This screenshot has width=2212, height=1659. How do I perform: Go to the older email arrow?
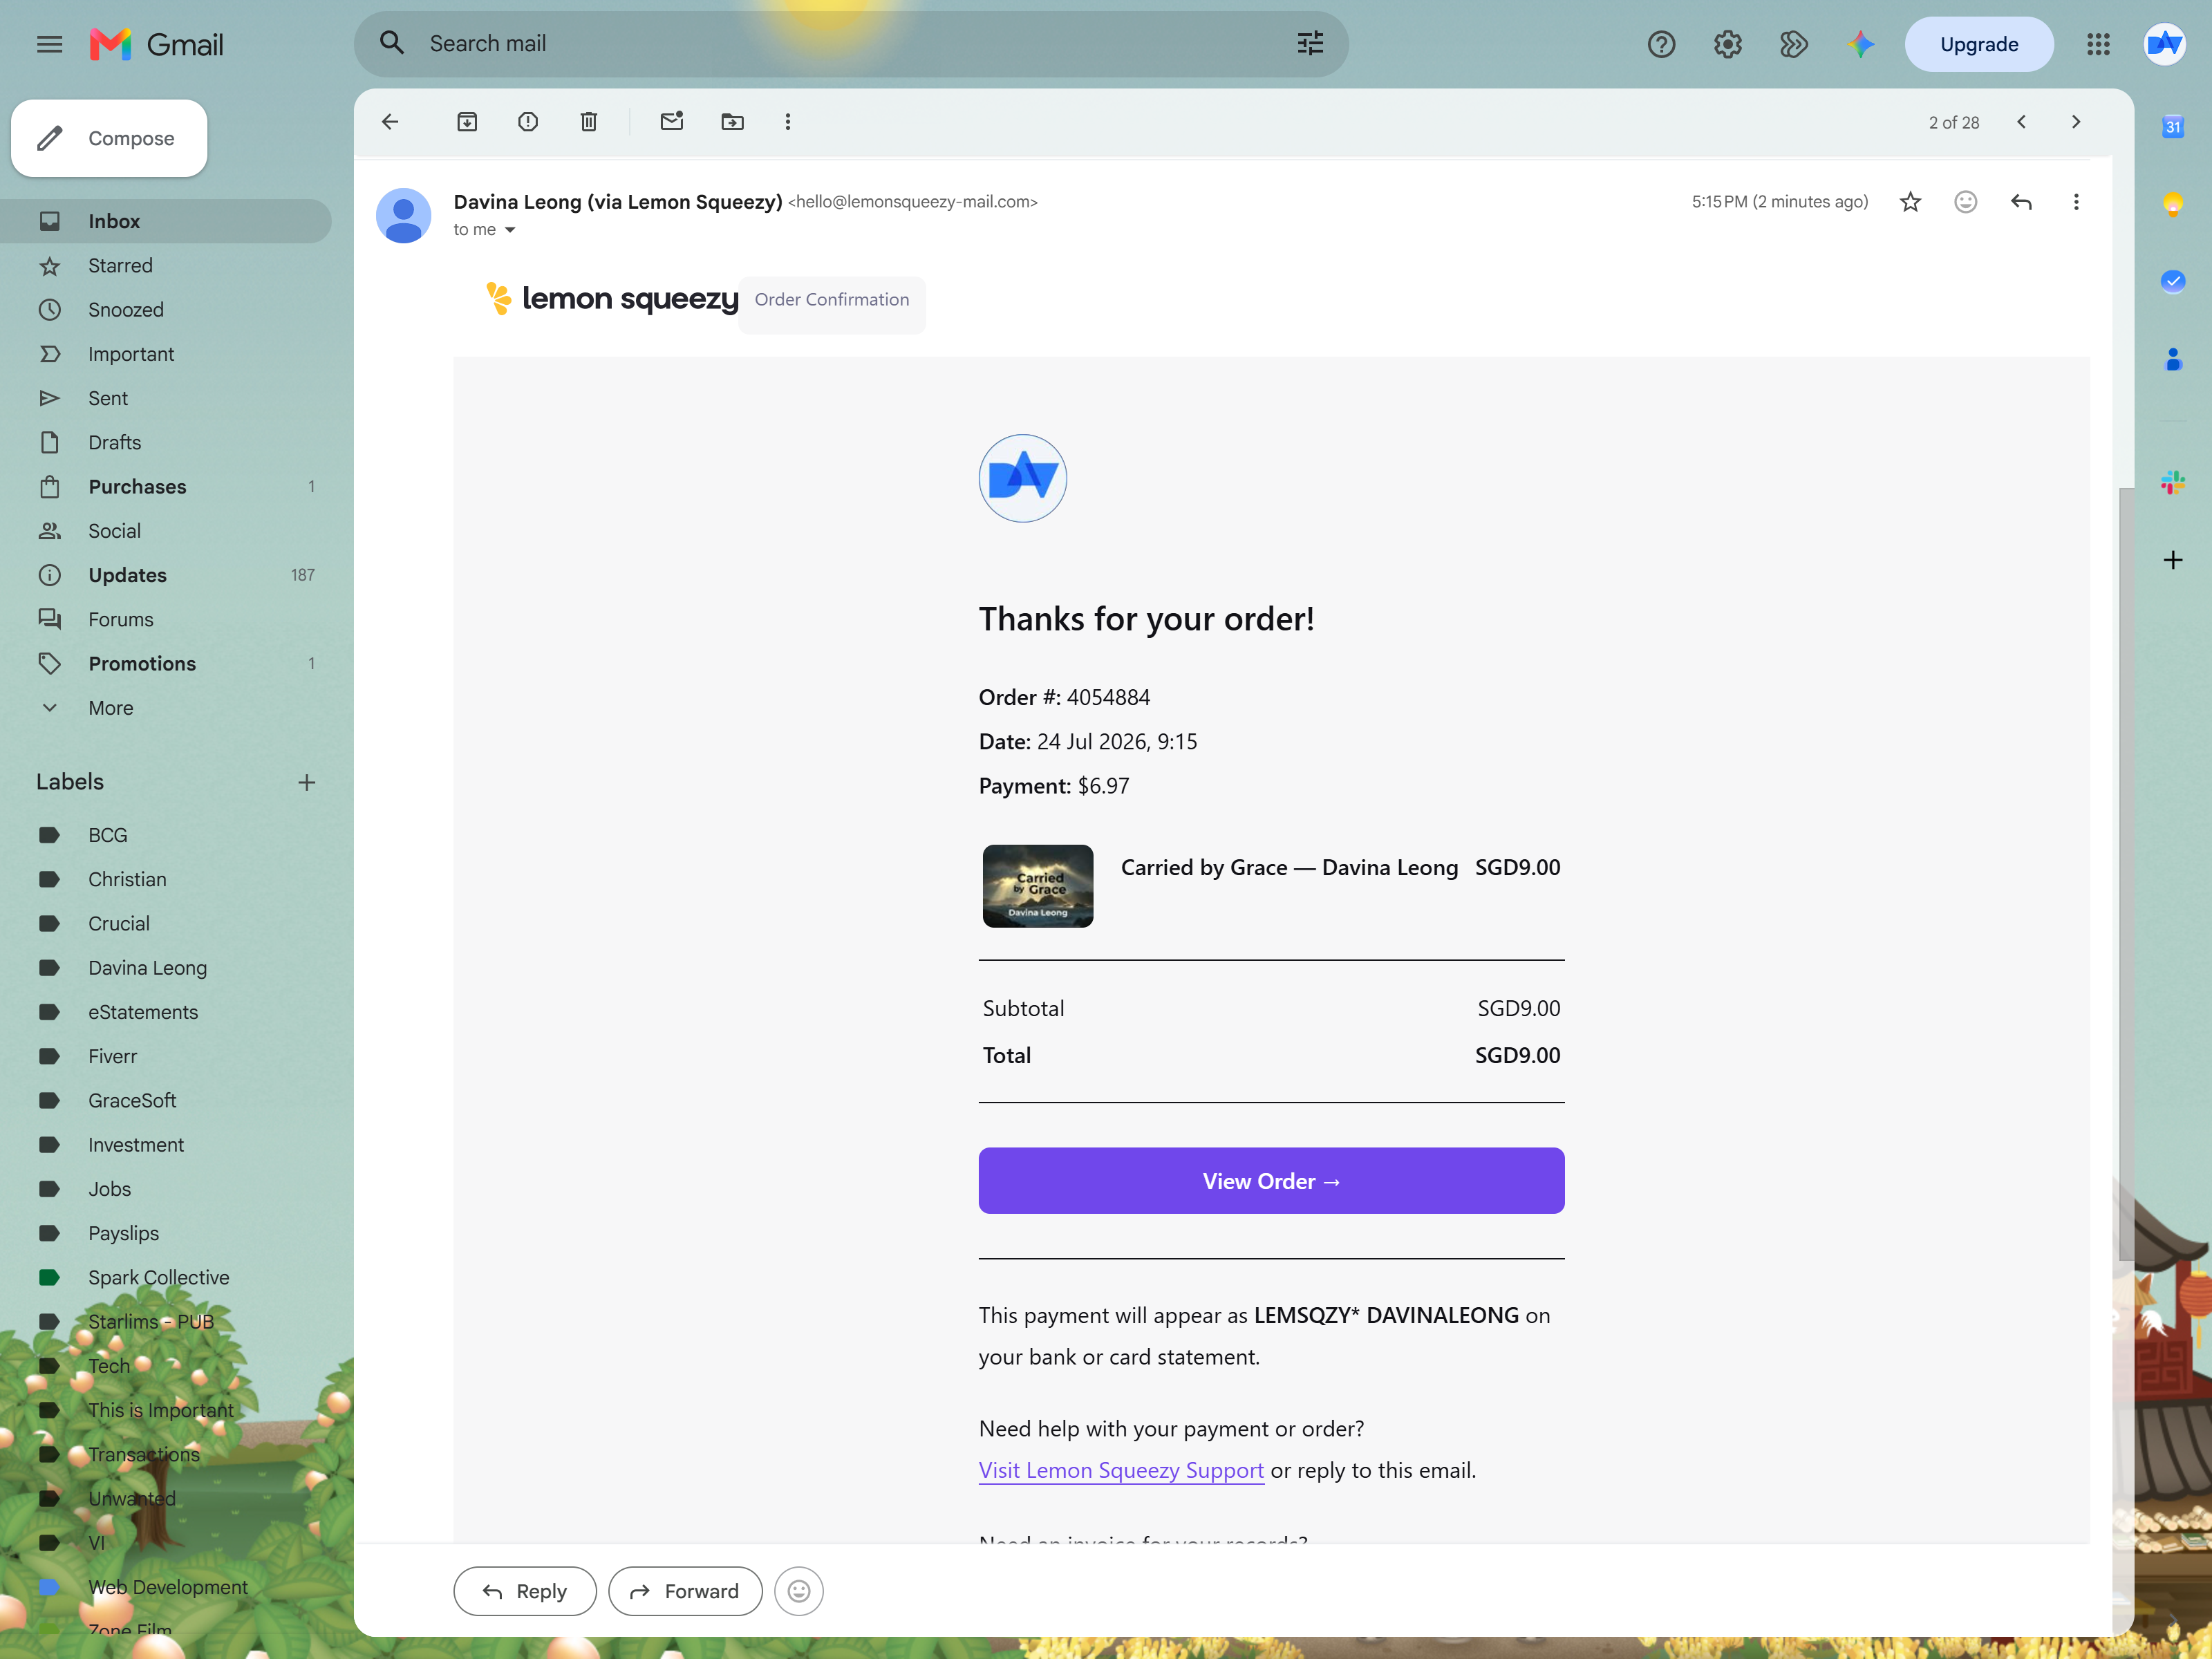(2076, 122)
